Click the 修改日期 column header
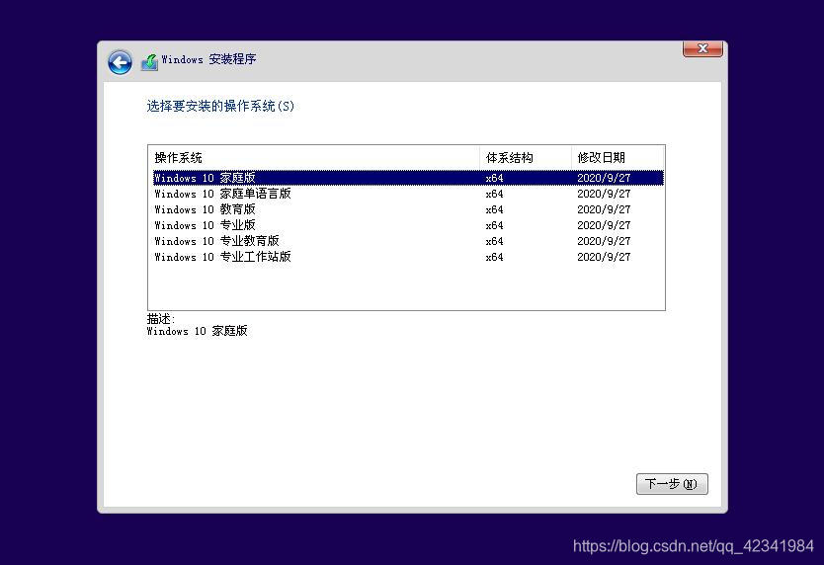 coord(618,158)
